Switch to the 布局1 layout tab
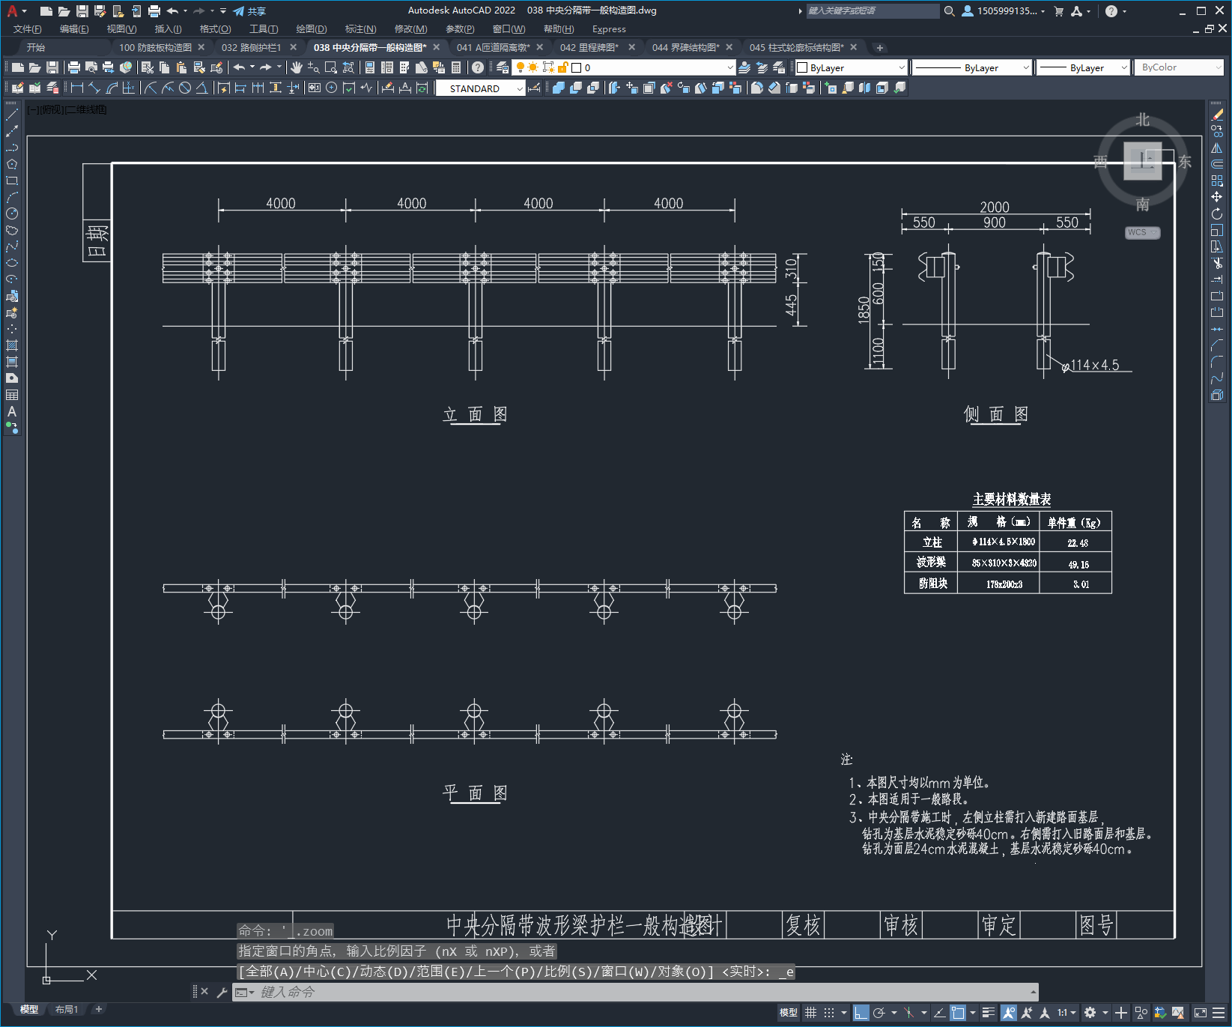 [66, 1010]
